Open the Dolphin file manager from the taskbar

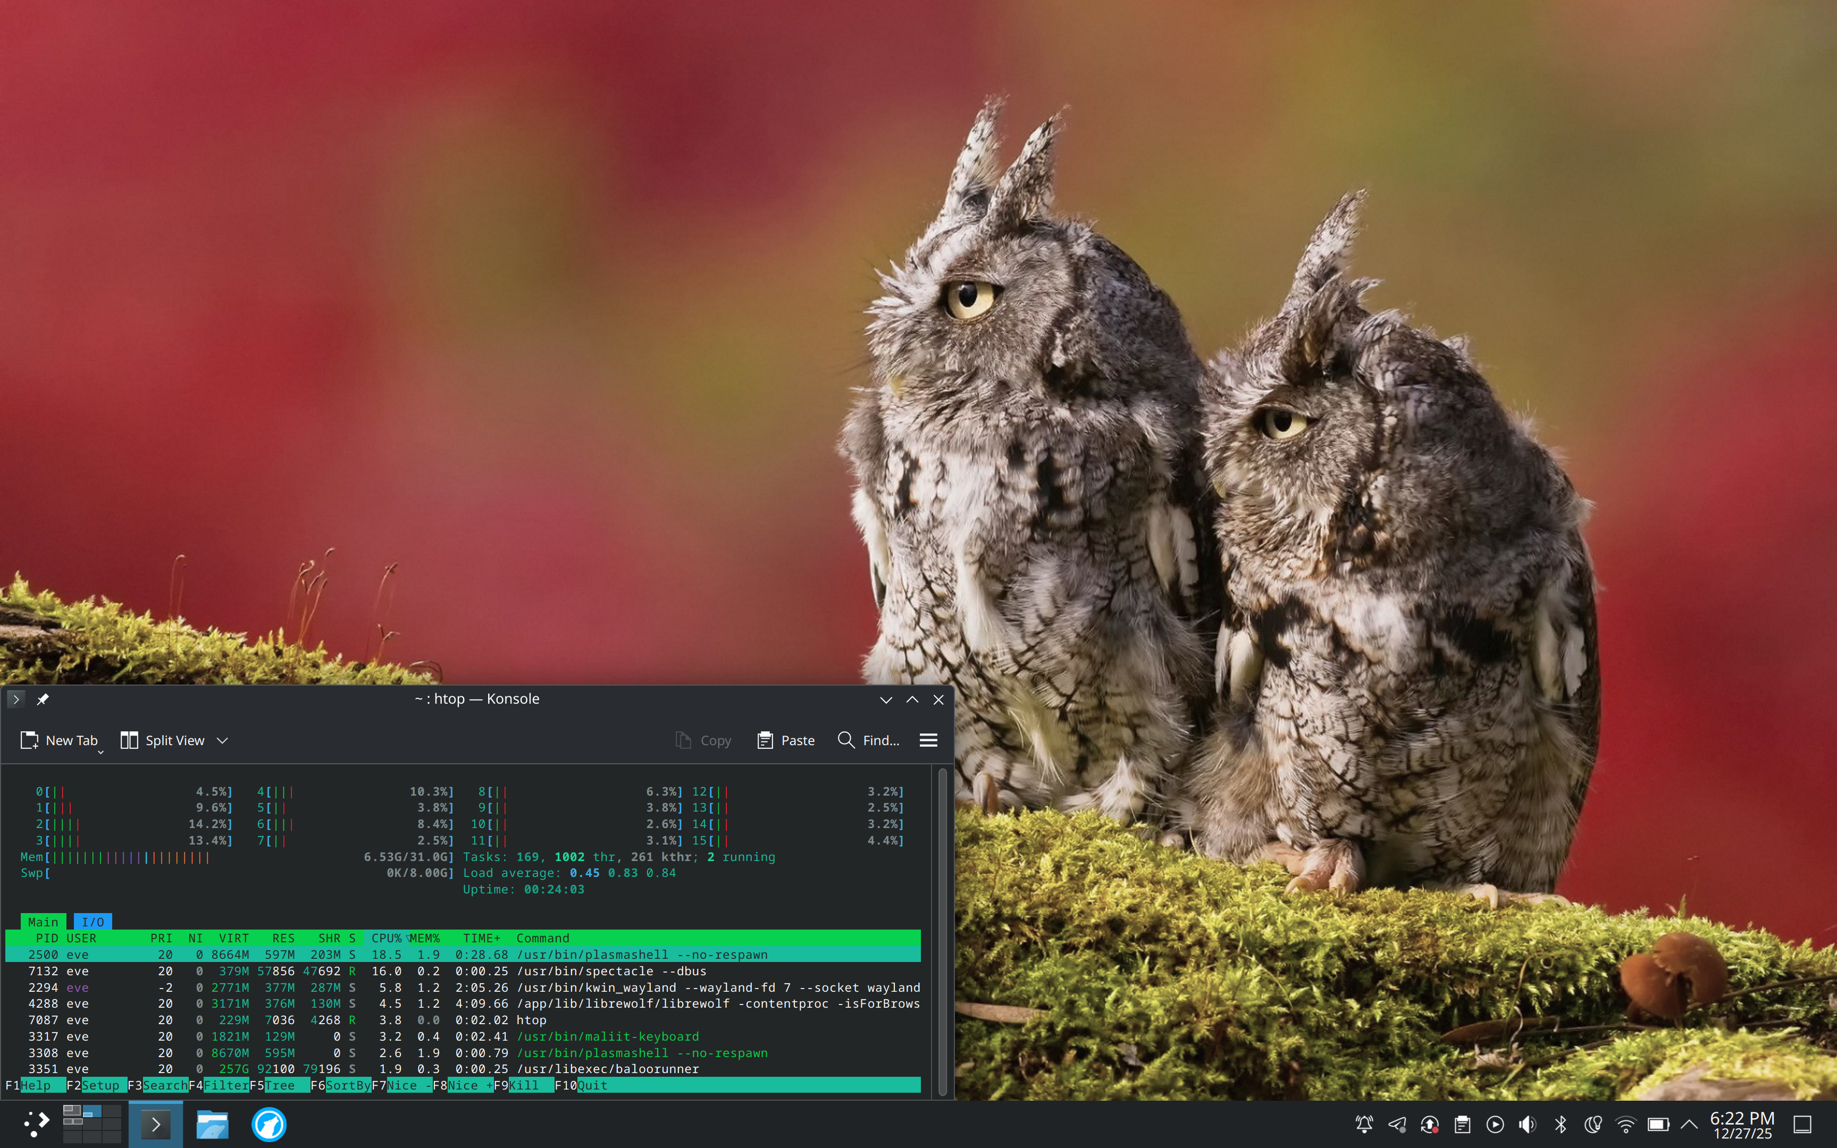pyautogui.click(x=212, y=1125)
